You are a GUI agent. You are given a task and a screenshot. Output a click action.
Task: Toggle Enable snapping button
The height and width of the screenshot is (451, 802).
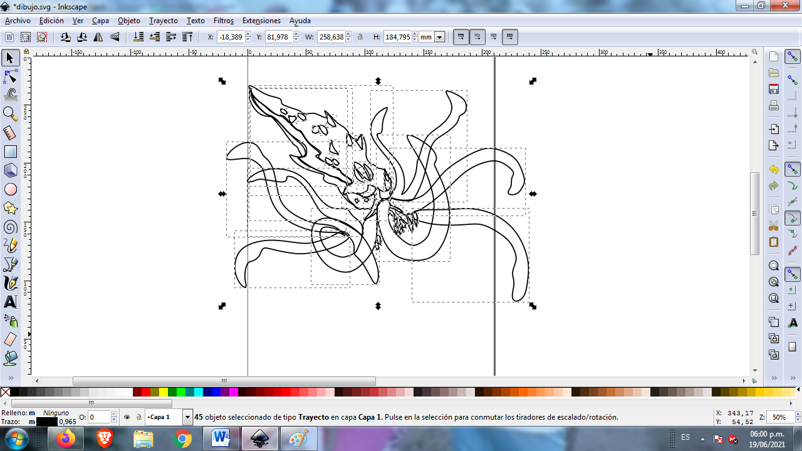click(793, 57)
